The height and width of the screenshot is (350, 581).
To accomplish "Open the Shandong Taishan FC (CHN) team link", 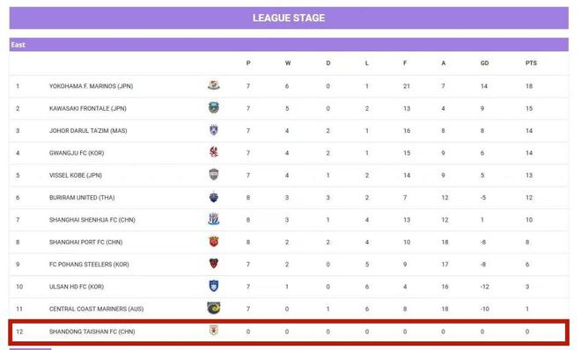I will tap(92, 332).
